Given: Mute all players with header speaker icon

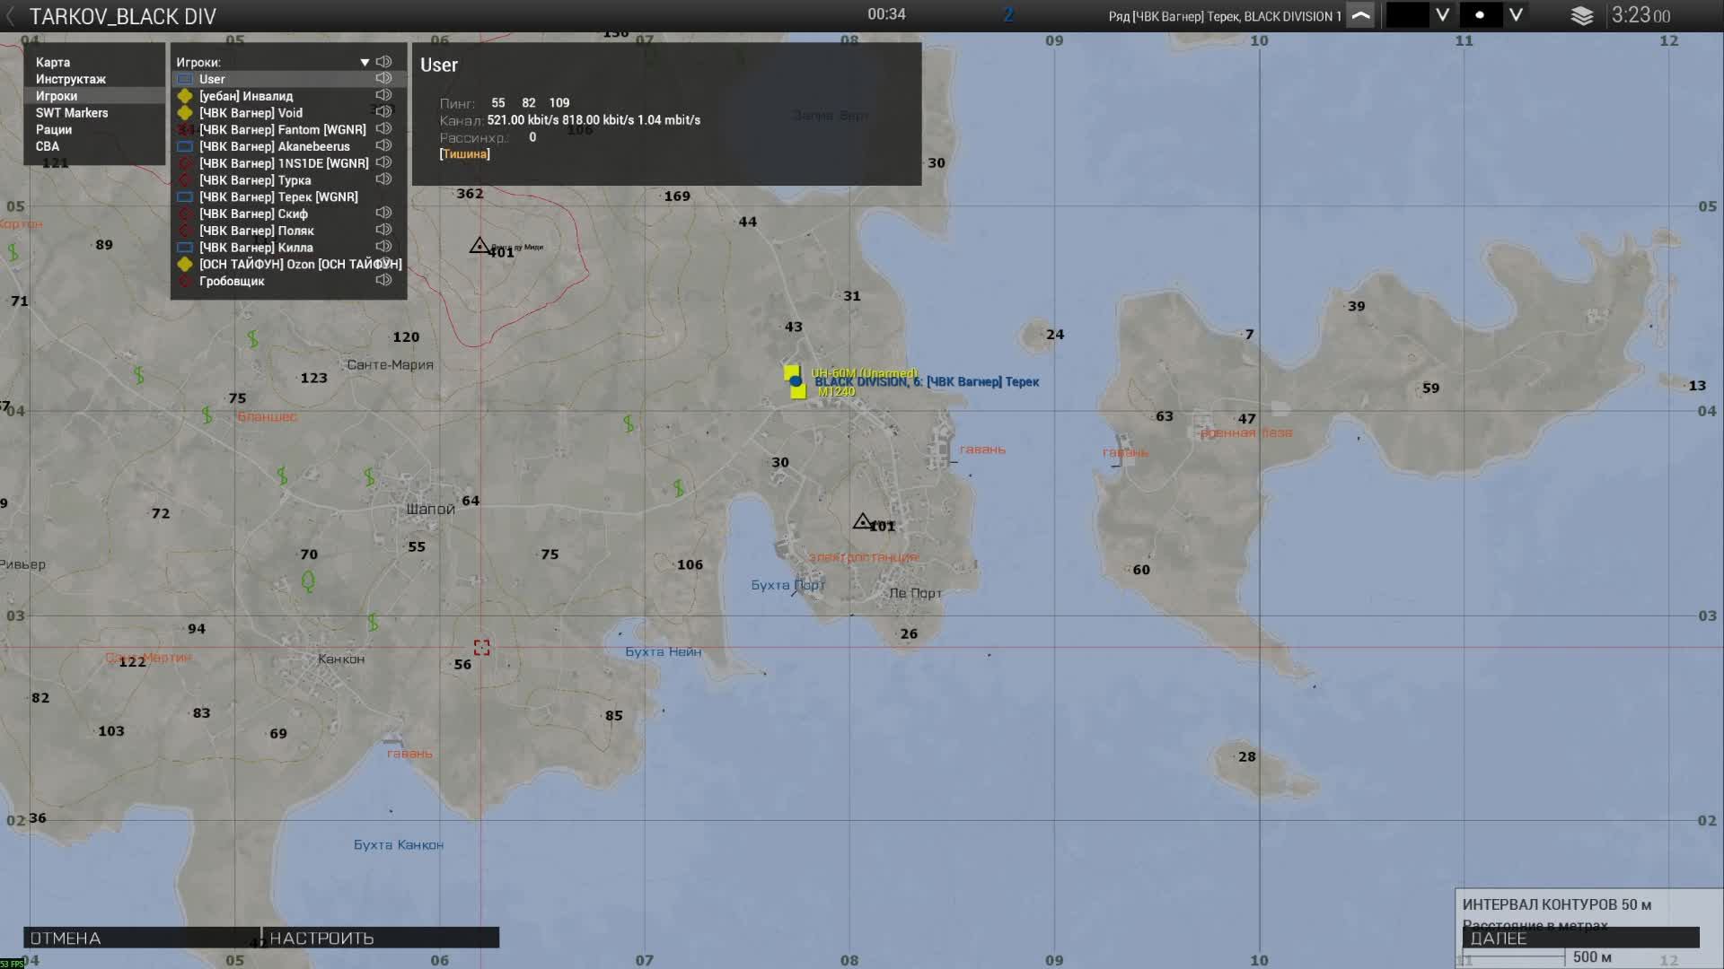Looking at the screenshot, I should [384, 62].
